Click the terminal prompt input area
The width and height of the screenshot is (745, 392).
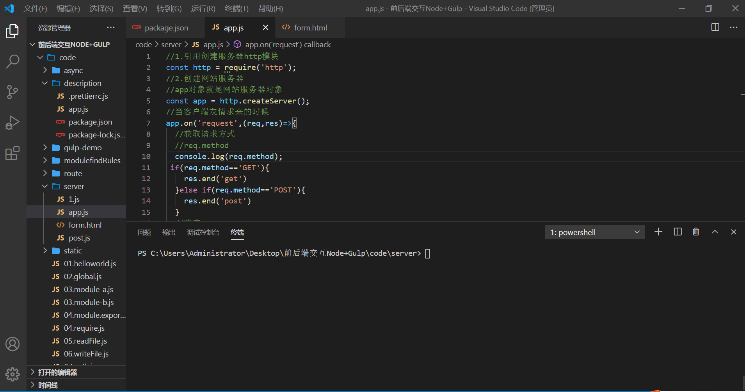point(427,253)
